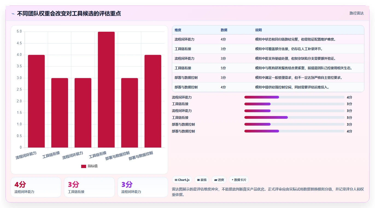Select the 进度 chip
Image resolution: width=375 pixels, height=208 pixels.
[219, 180]
